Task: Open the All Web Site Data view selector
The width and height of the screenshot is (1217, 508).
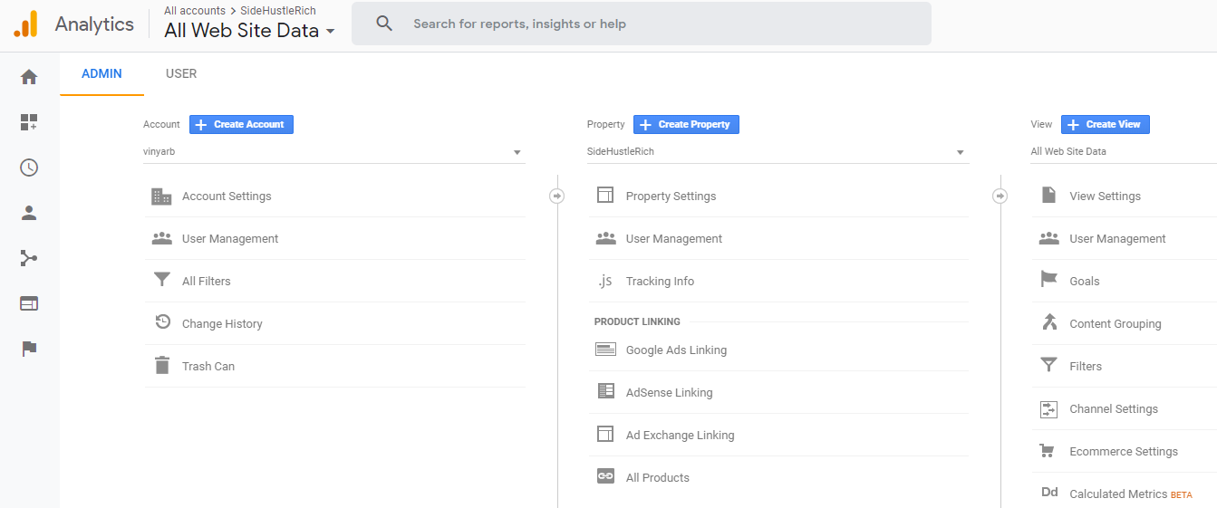Action: [249, 31]
